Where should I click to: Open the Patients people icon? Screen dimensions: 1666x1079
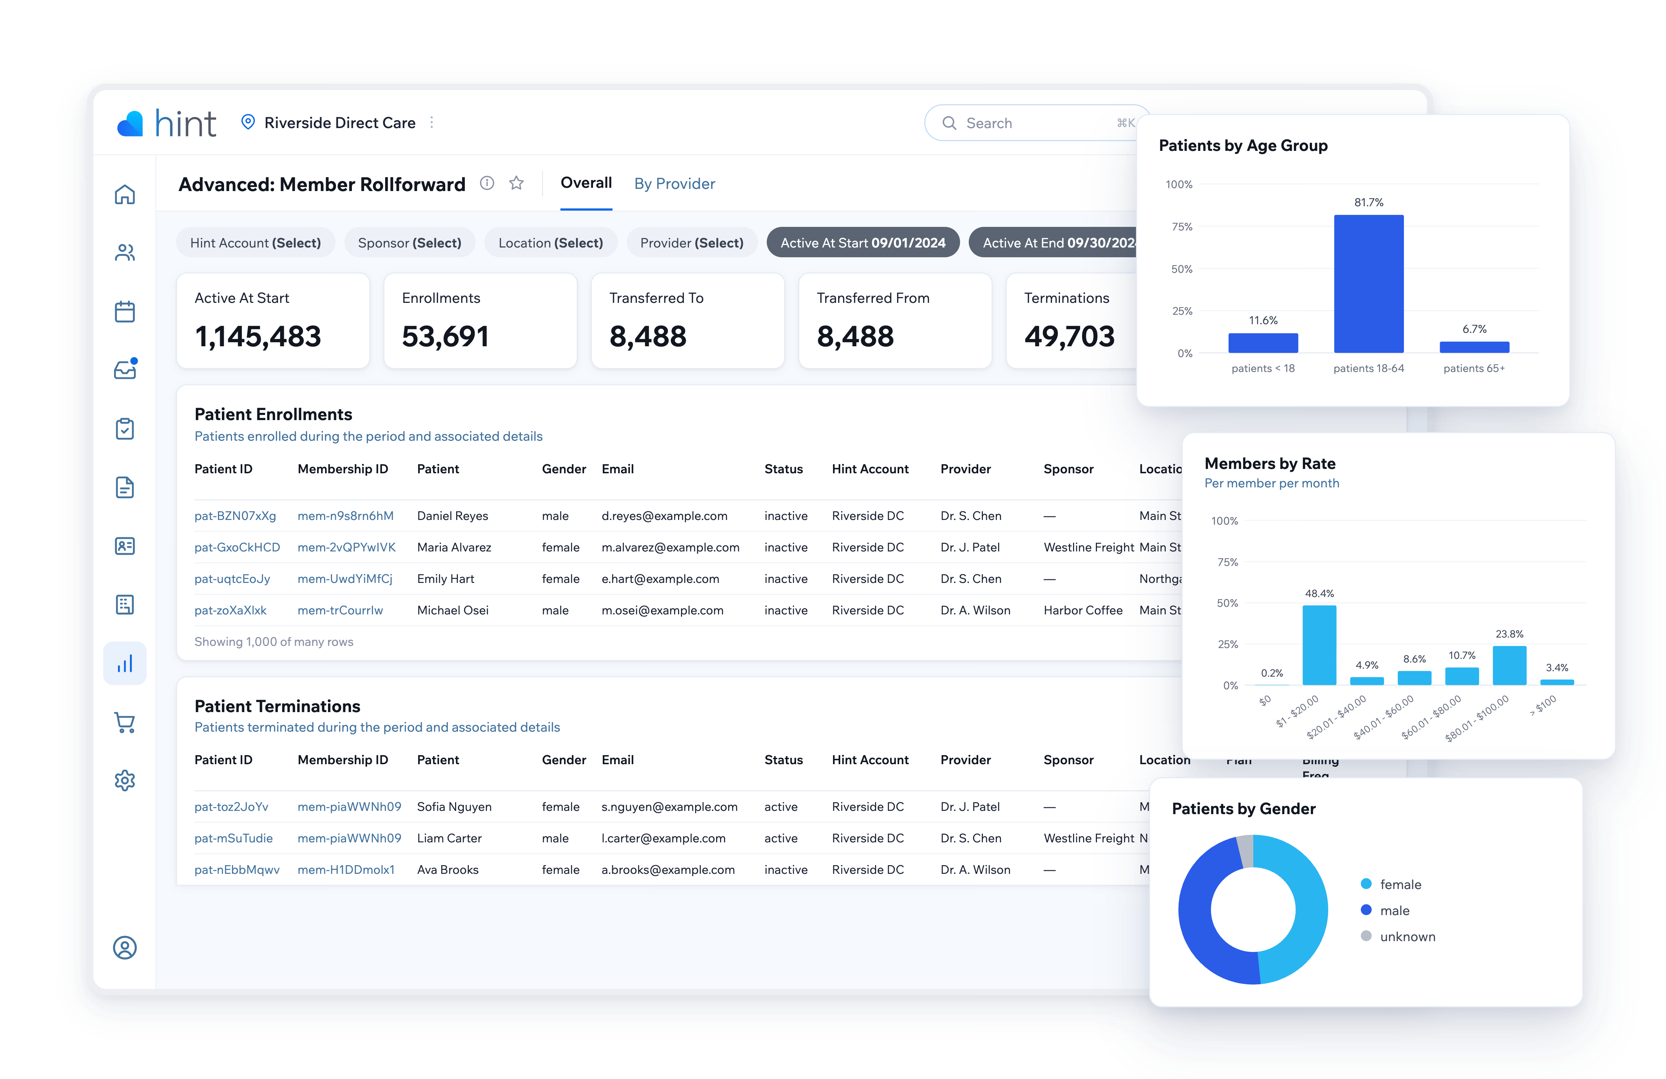pos(125,253)
